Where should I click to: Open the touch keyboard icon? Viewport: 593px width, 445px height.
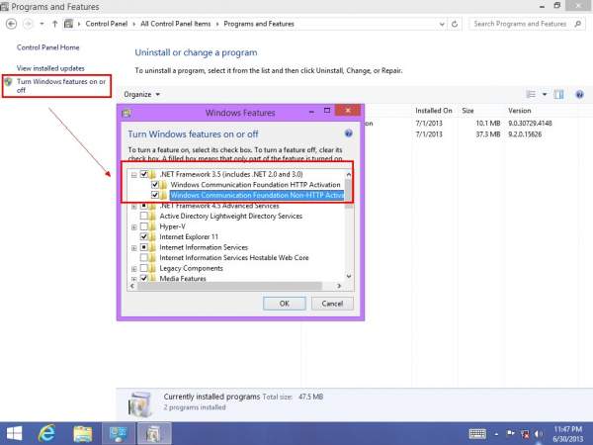477,434
